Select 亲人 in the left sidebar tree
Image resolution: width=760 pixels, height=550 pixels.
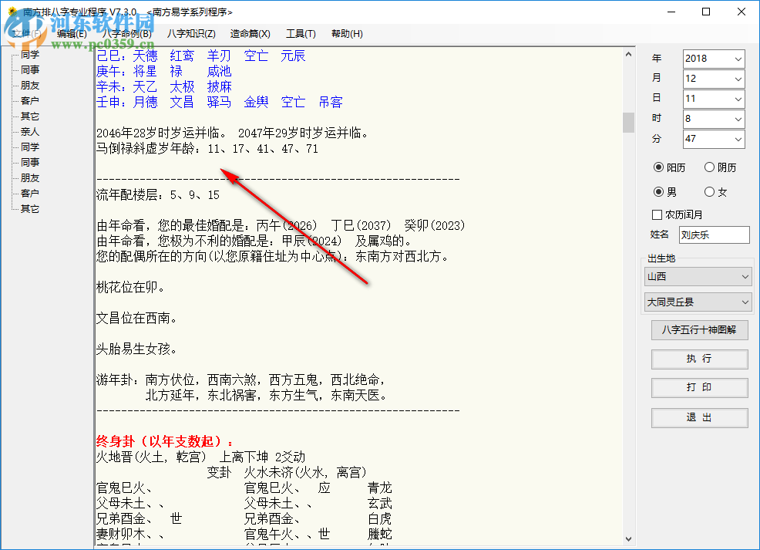pos(29,131)
